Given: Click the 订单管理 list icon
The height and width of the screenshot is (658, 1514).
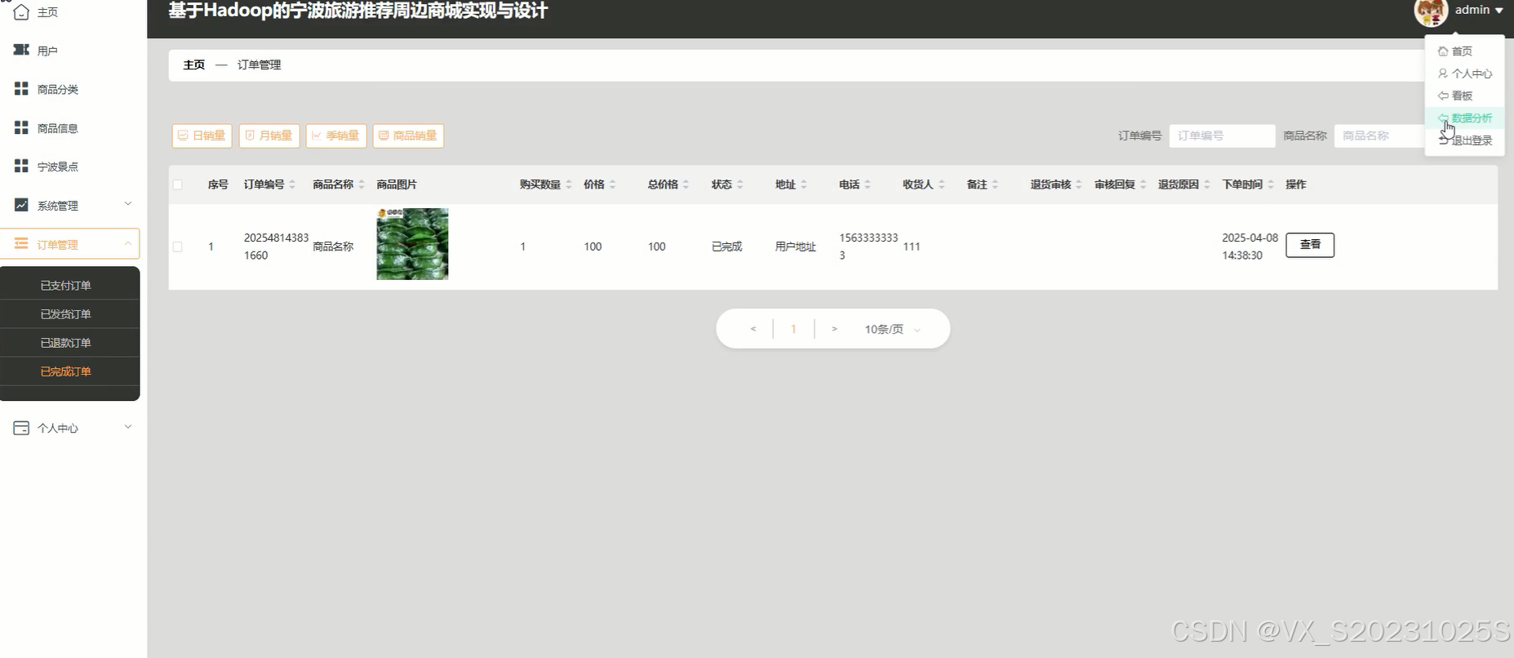Looking at the screenshot, I should click(x=21, y=243).
